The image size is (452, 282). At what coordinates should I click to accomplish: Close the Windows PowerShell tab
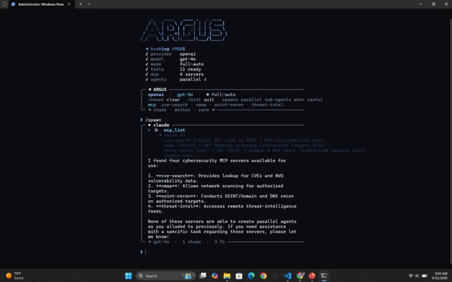pos(69,4)
